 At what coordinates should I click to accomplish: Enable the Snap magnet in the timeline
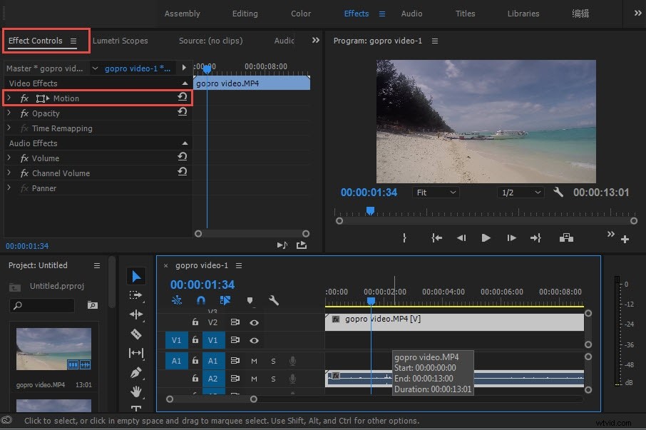point(200,300)
